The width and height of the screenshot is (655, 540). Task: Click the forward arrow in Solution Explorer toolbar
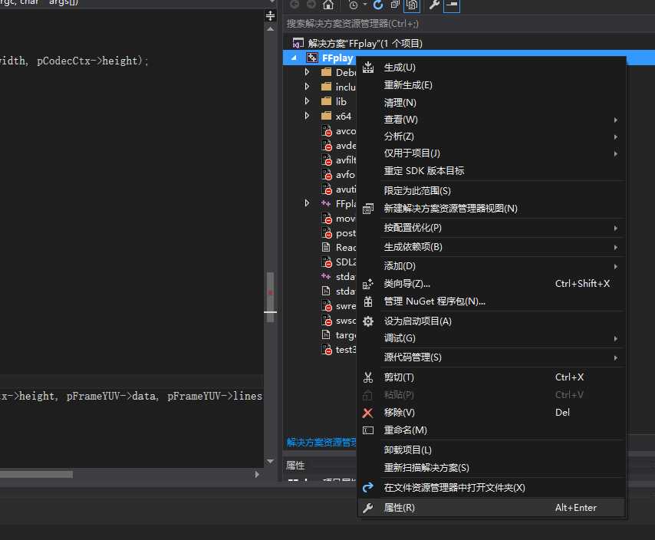311,5
